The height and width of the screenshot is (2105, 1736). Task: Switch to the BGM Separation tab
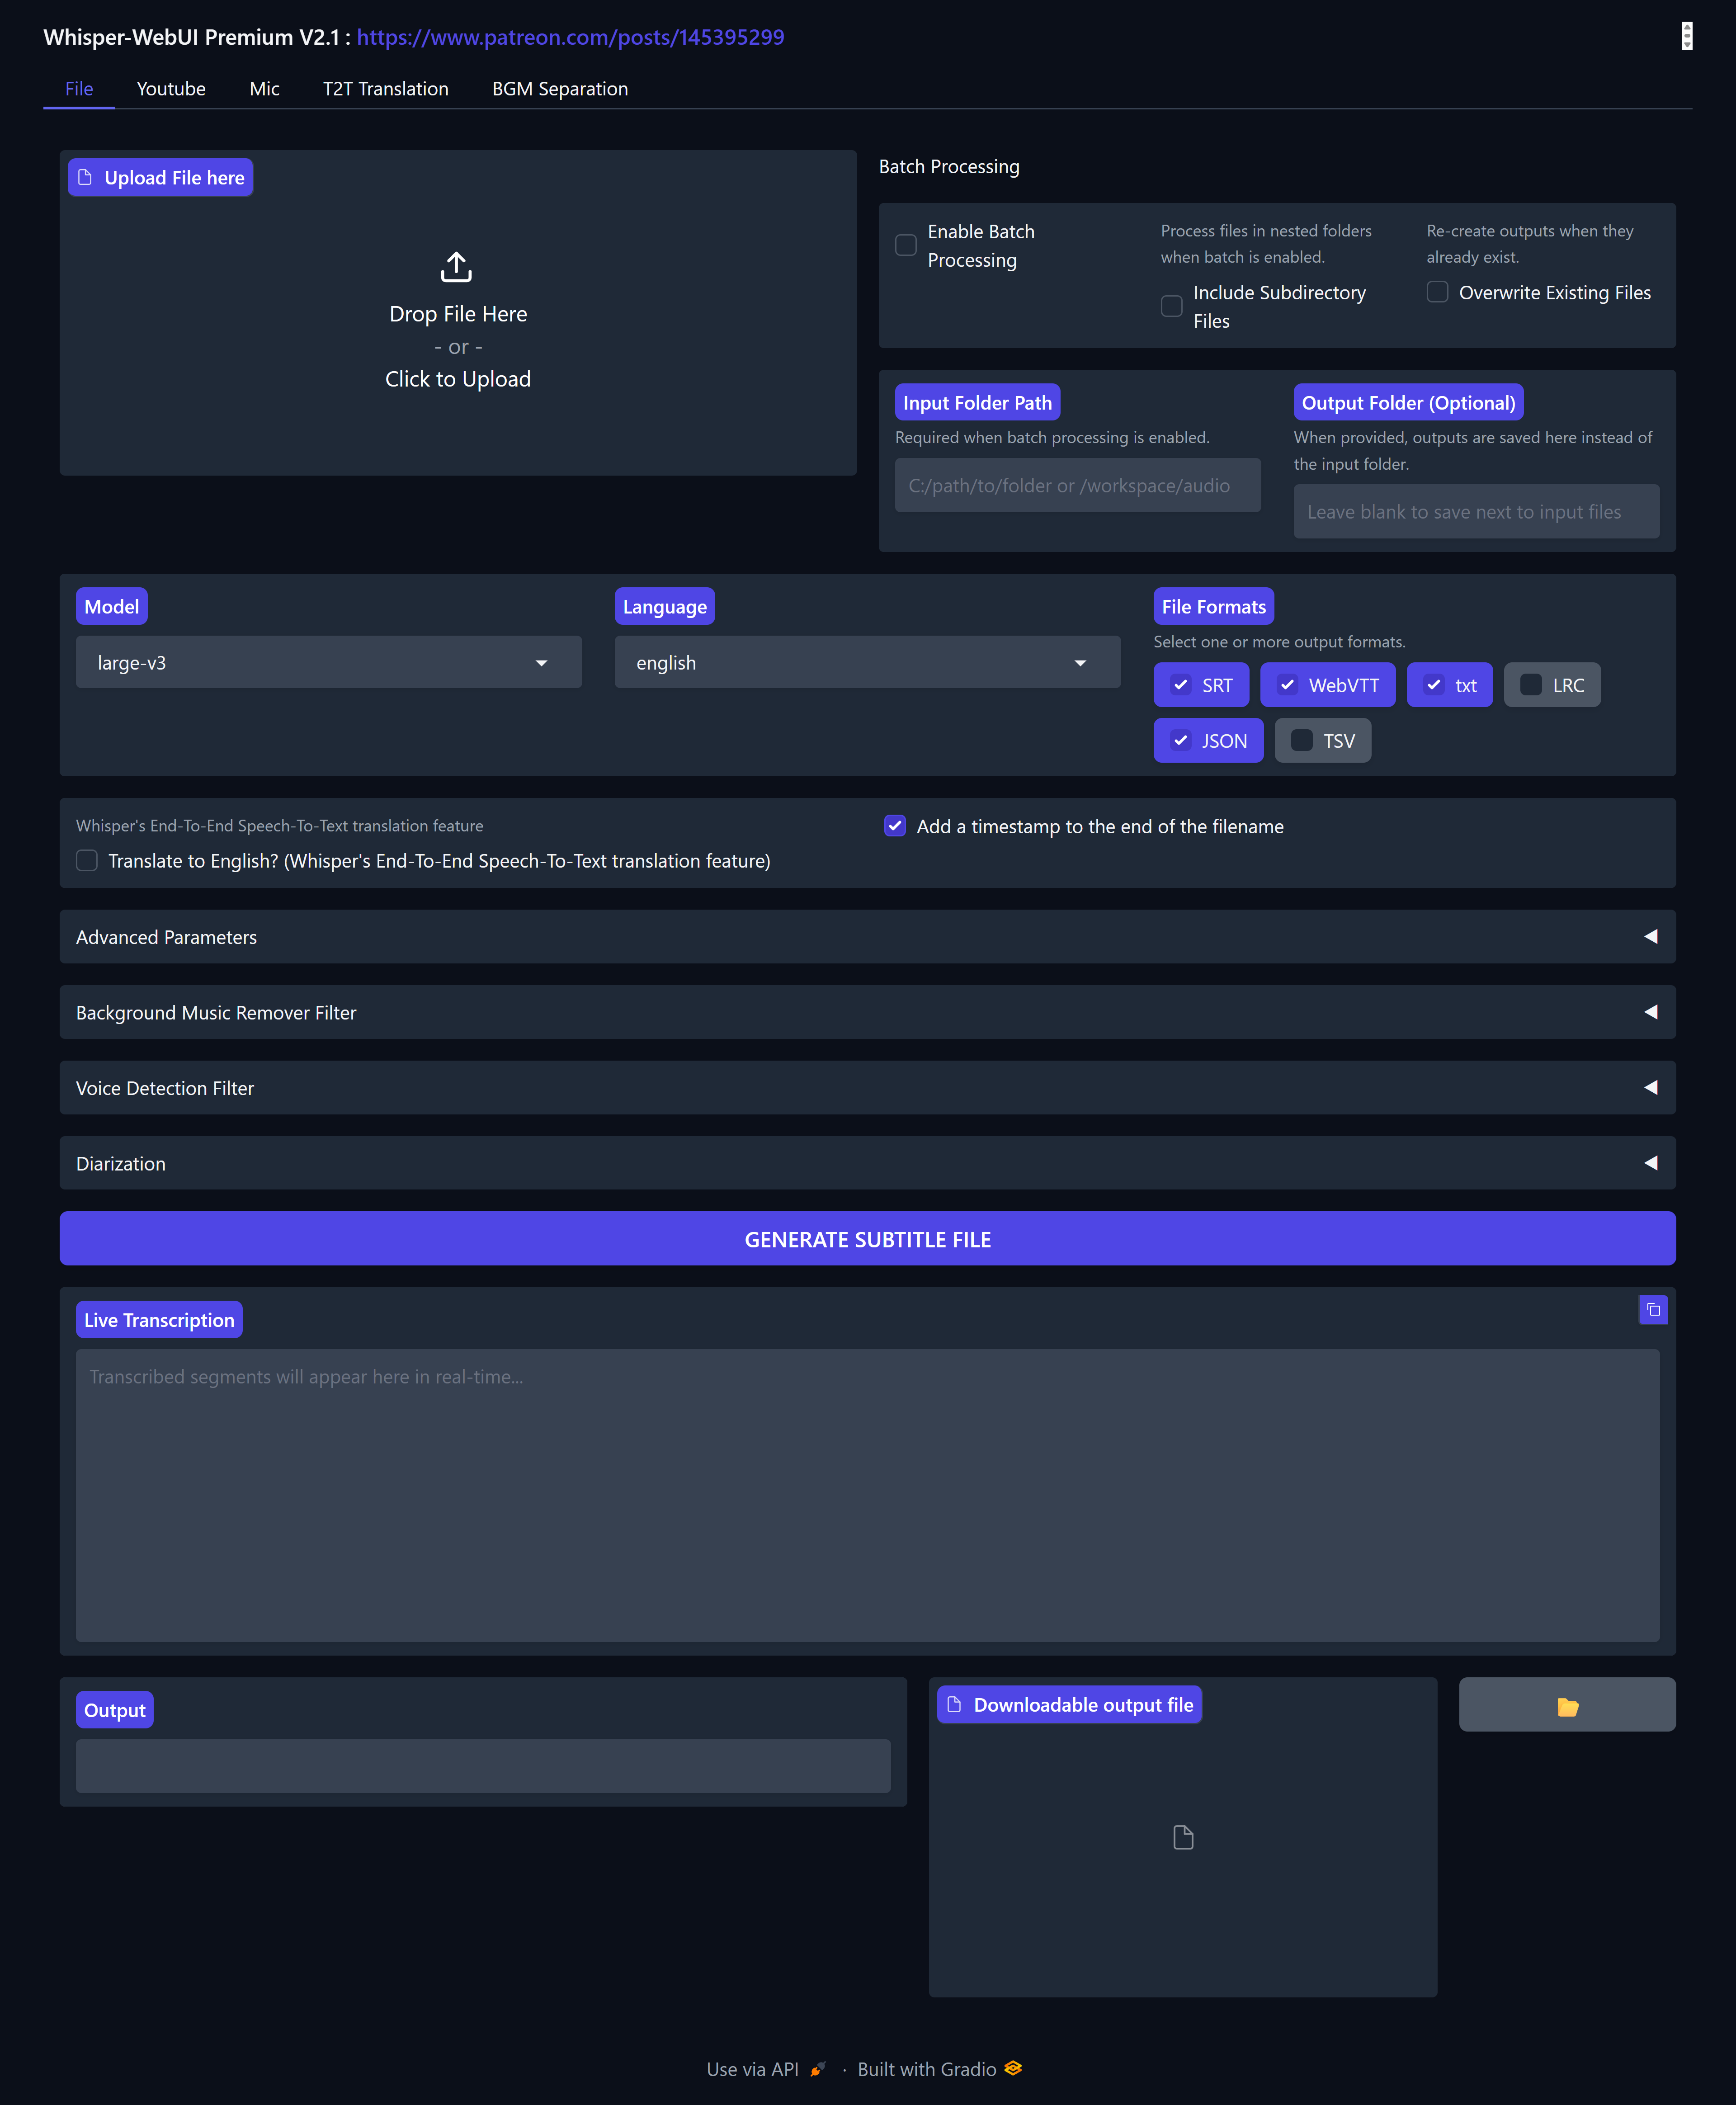(560, 89)
